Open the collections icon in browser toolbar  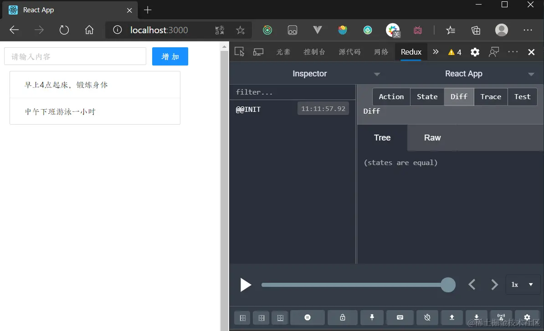476,30
